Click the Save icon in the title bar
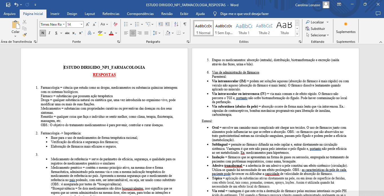 (x=8, y=5)
